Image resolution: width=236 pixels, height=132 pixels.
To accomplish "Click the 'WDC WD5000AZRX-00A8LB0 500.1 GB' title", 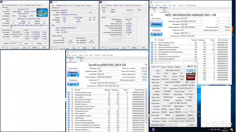I will coord(190,15).
